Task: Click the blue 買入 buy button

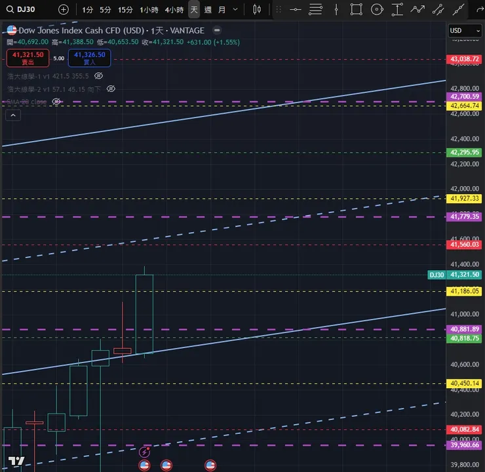Action: point(89,58)
